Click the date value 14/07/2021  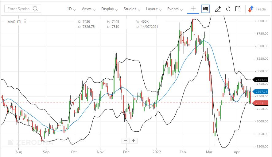click(150, 27)
